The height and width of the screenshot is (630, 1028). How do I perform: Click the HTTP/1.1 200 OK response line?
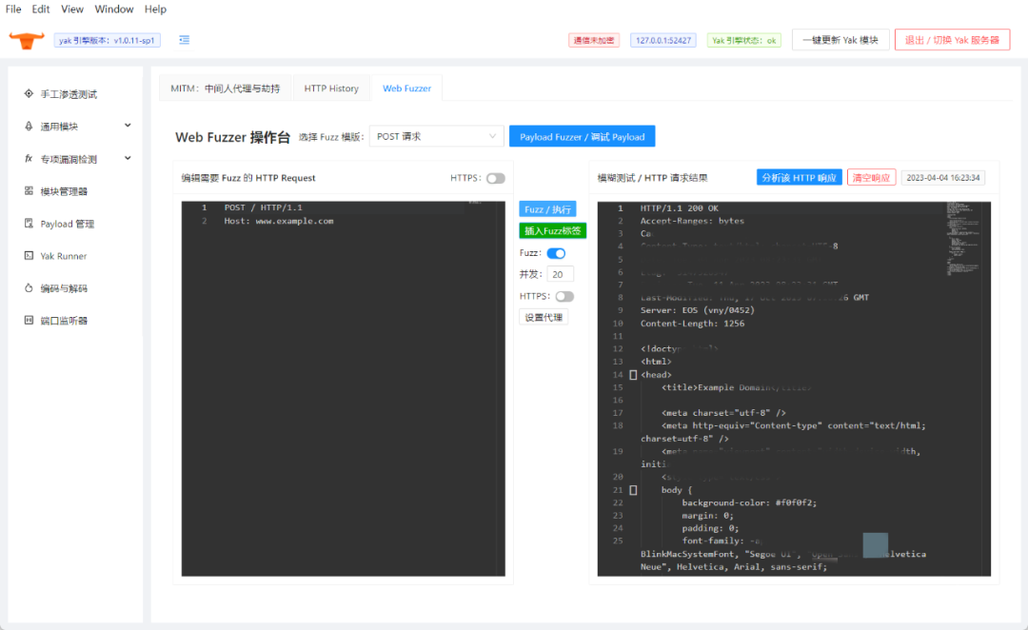[680, 208]
